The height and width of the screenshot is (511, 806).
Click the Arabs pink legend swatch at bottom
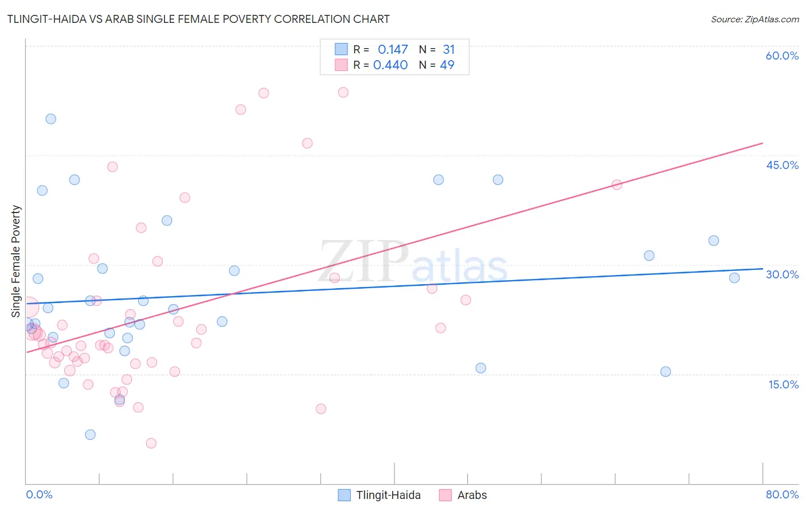click(x=445, y=495)
